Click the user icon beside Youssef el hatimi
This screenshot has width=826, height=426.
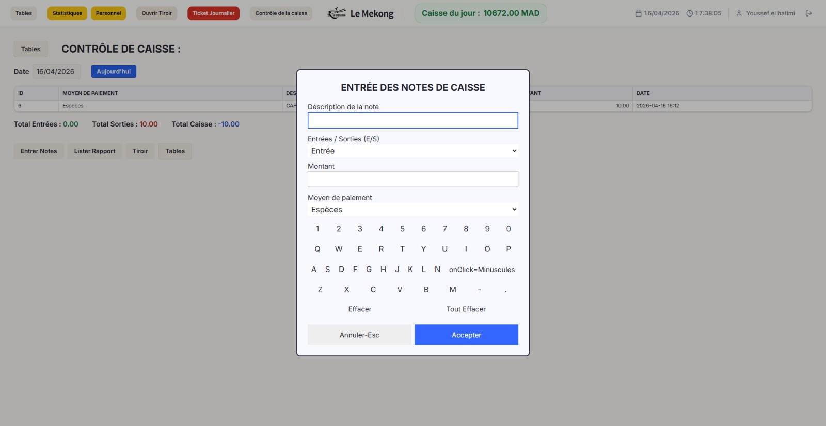739,13
